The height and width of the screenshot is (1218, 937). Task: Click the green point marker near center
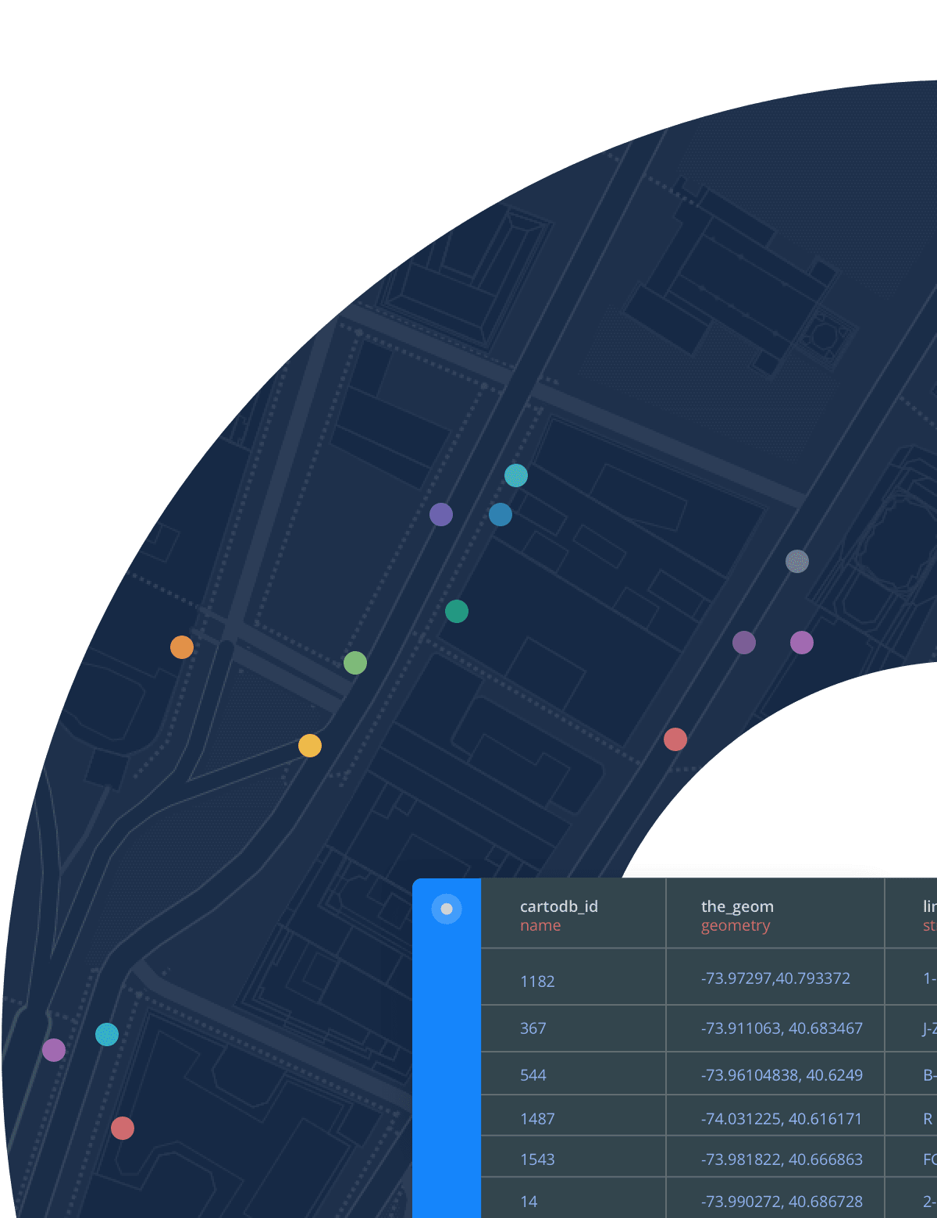(356, 663)
